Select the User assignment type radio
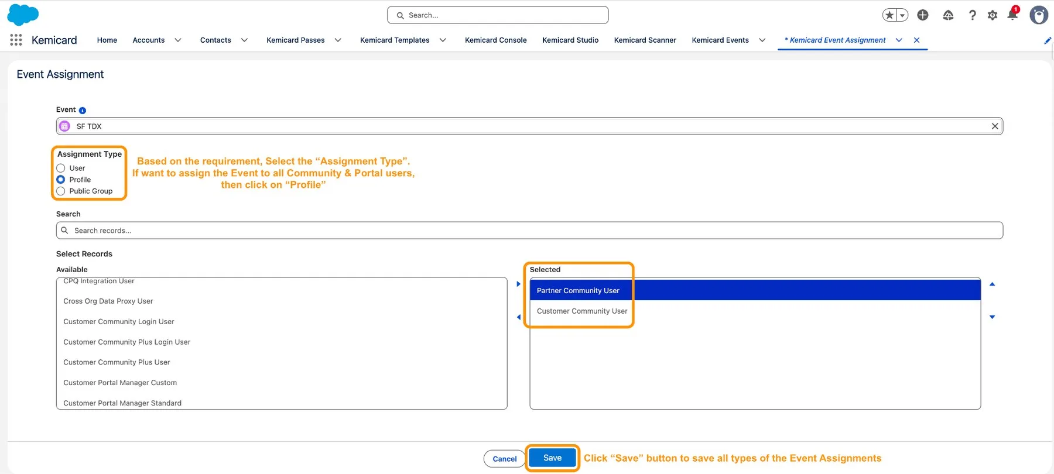 61,168
